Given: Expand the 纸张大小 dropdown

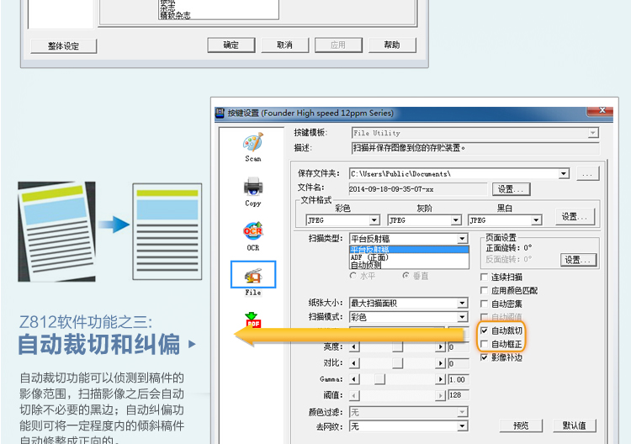Looking at the screenshot, I should pos(462,304).
